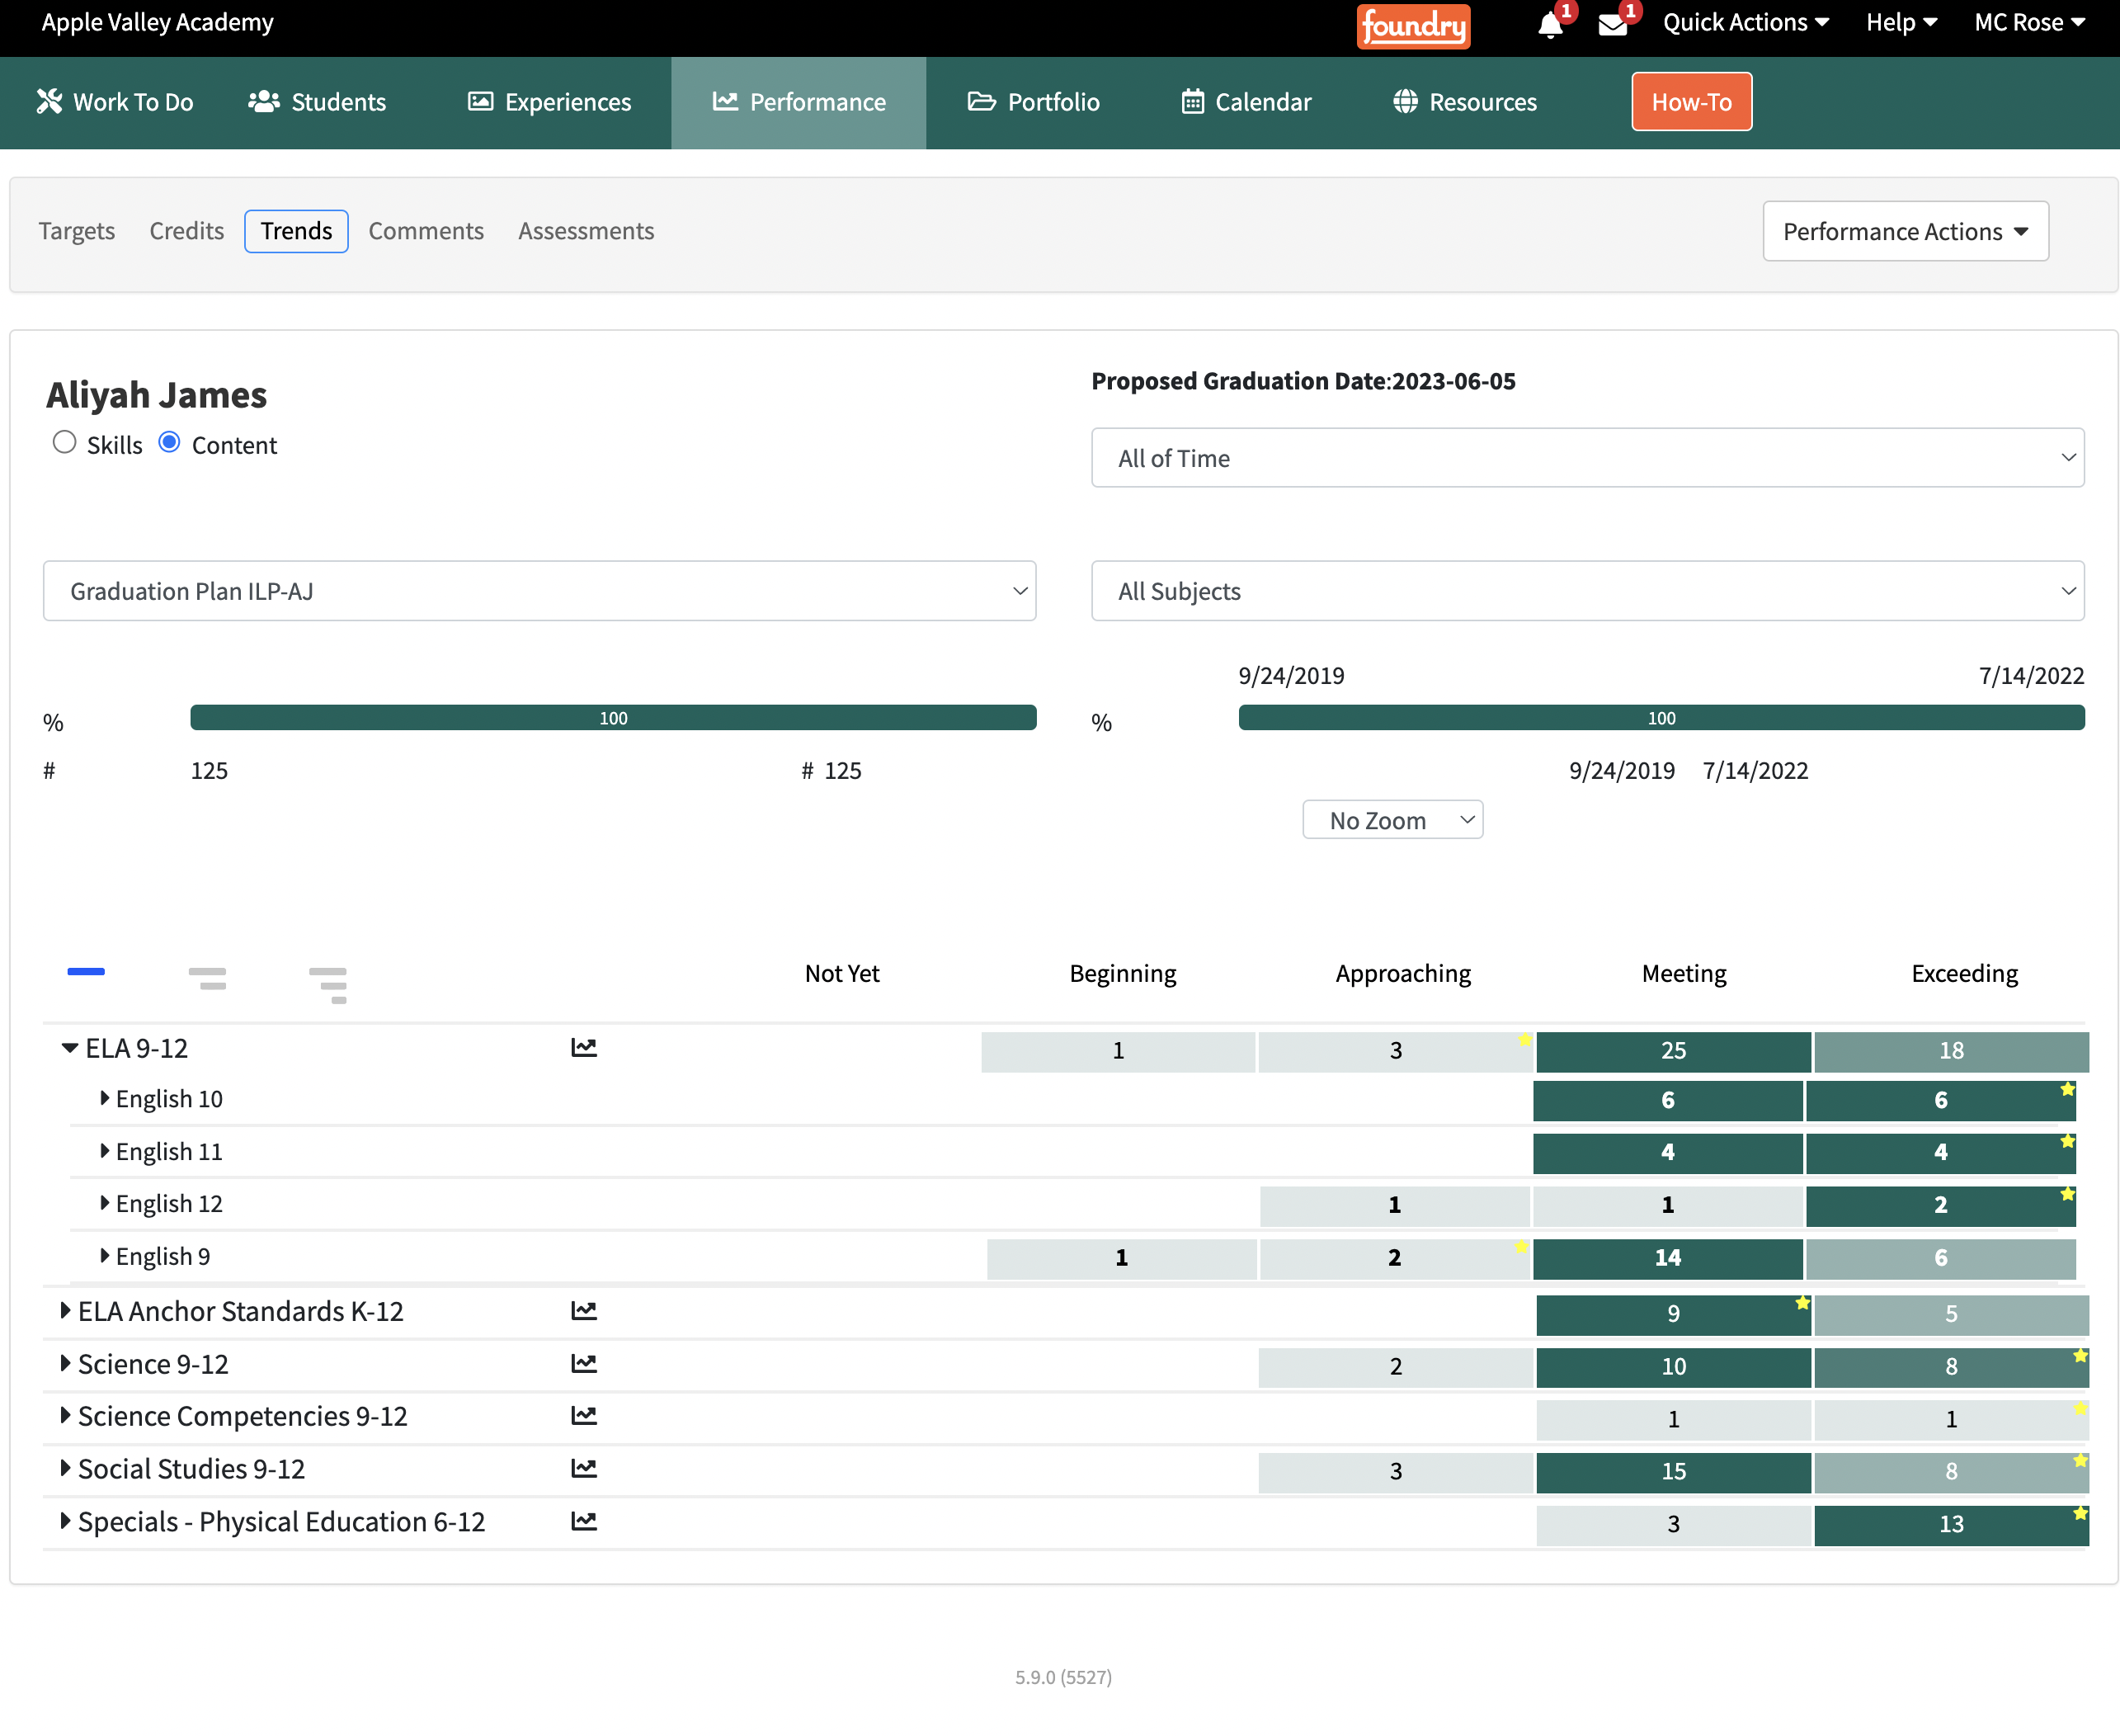Open the All Subjects dropdown
The image size is (2120, 1736).
pyautogui.click(x=1587, y=591)
